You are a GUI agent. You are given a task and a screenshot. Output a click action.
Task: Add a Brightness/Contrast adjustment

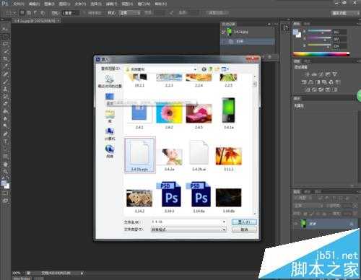pyautogui.click(x=307, y=74)
